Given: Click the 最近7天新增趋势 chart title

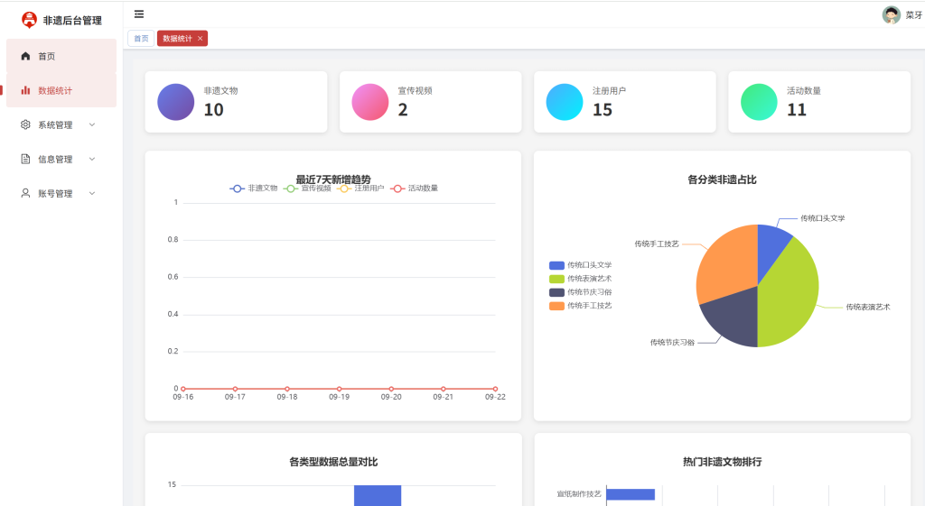Looking at the screenshot, I should (333, 179).
